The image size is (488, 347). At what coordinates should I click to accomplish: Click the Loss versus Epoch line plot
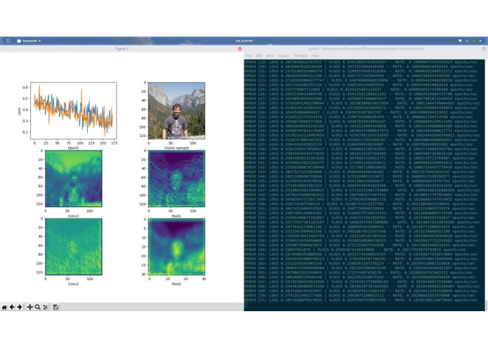[74, 110]
